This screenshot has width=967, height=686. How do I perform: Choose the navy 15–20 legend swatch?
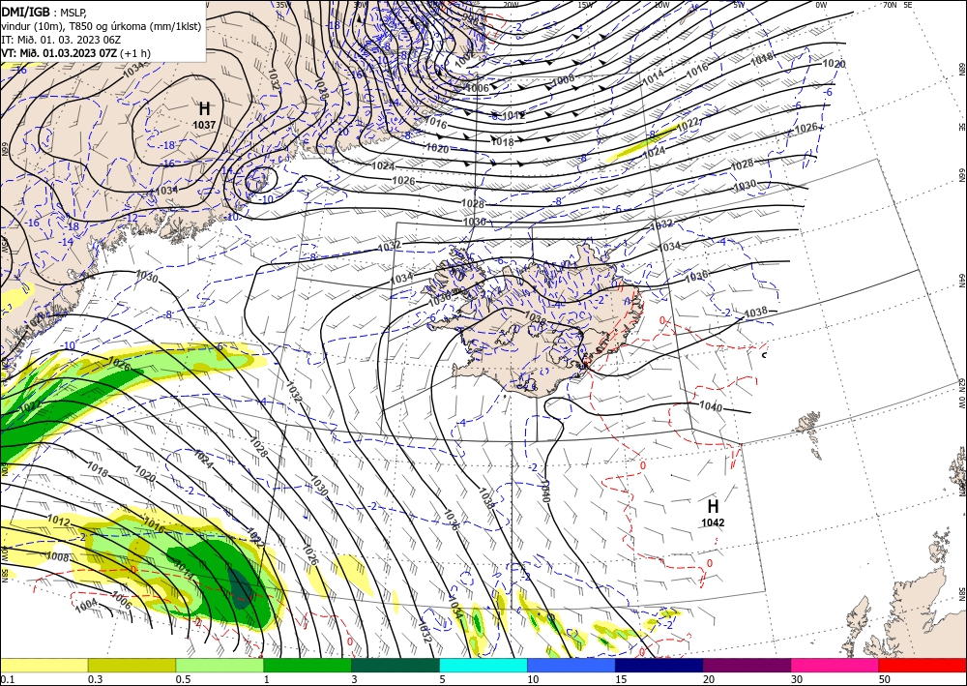(x=659, y=665)
